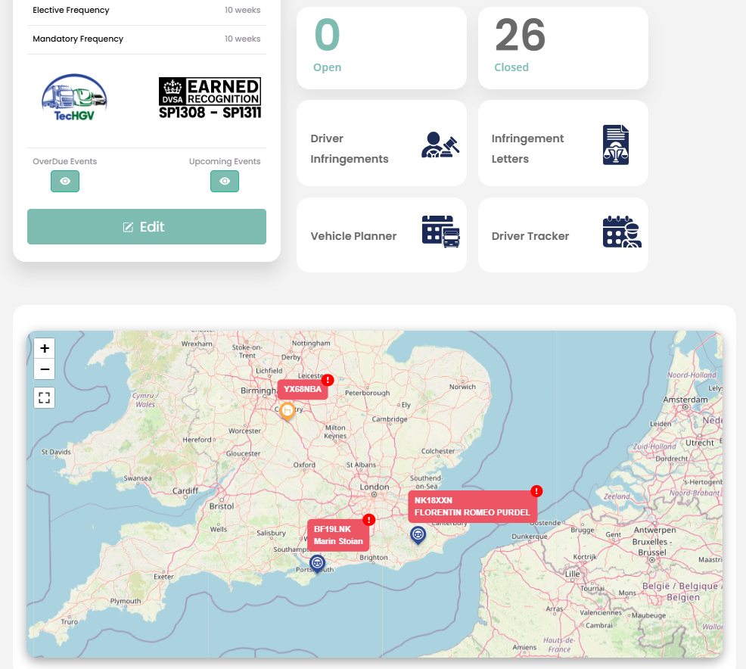The image size is (746, 669).
Task: Click the Driver Infringements gavel icon
Action: pyautogui.click(x=440, y=145)
